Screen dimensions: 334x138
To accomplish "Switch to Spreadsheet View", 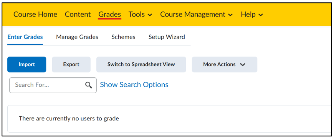I will (x=141, y=65).
